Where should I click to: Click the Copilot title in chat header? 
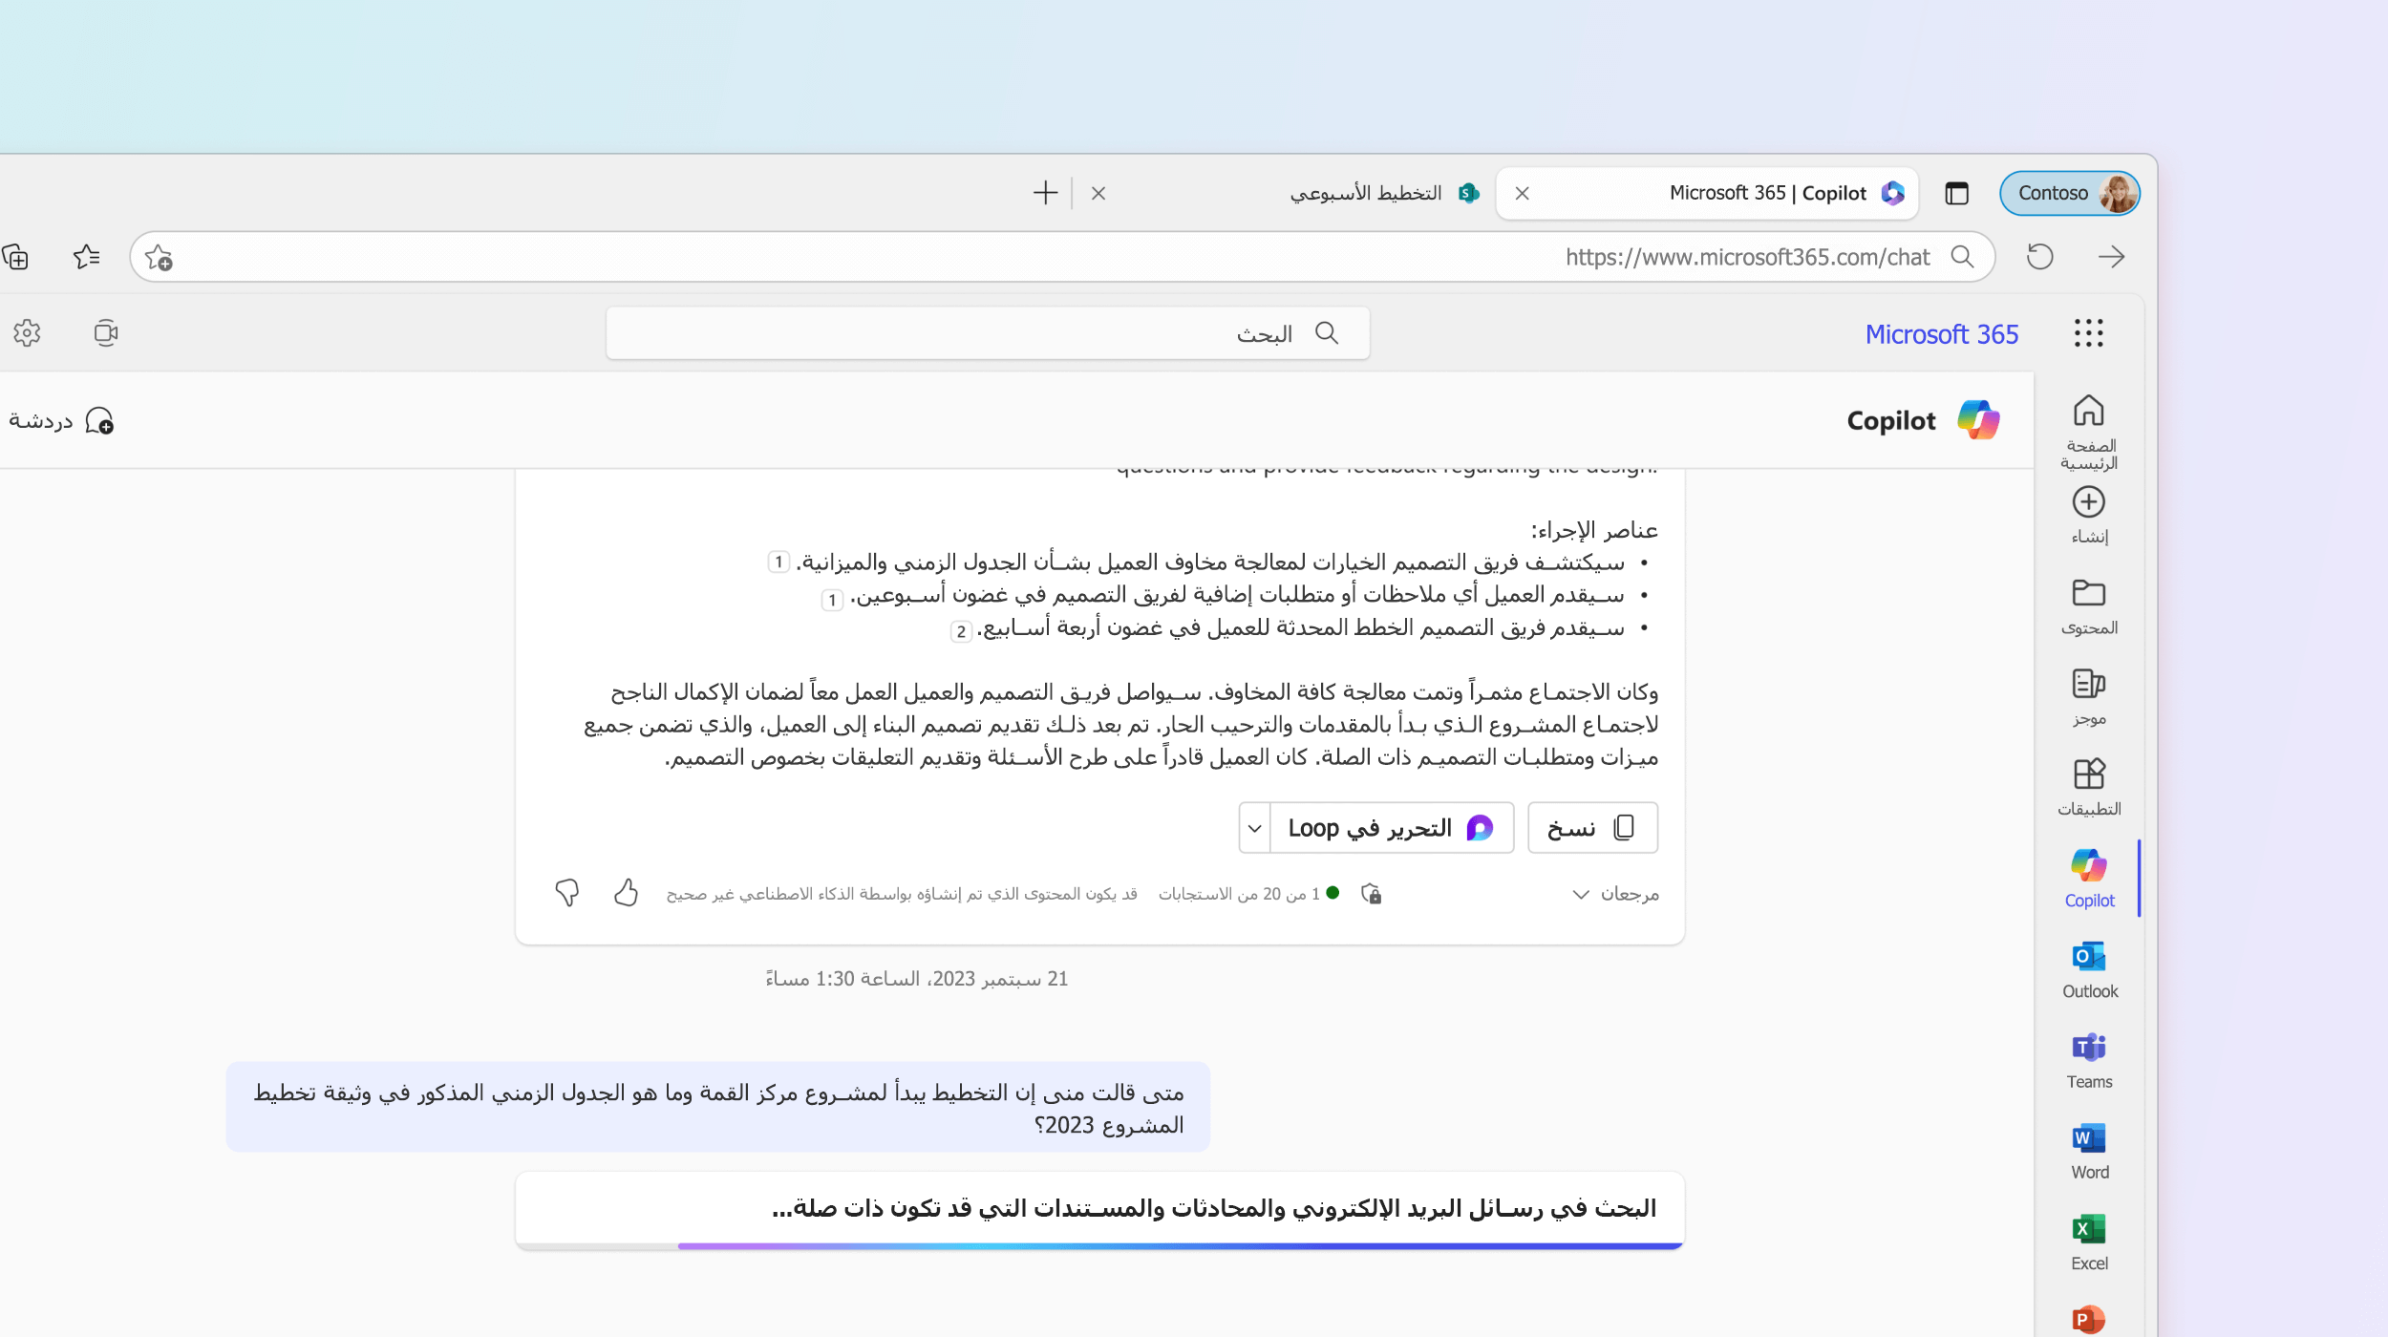[x=1890, y=421]
